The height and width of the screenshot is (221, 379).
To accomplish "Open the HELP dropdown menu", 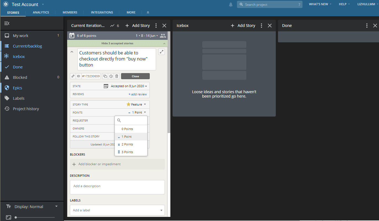I will pos(344,4).
